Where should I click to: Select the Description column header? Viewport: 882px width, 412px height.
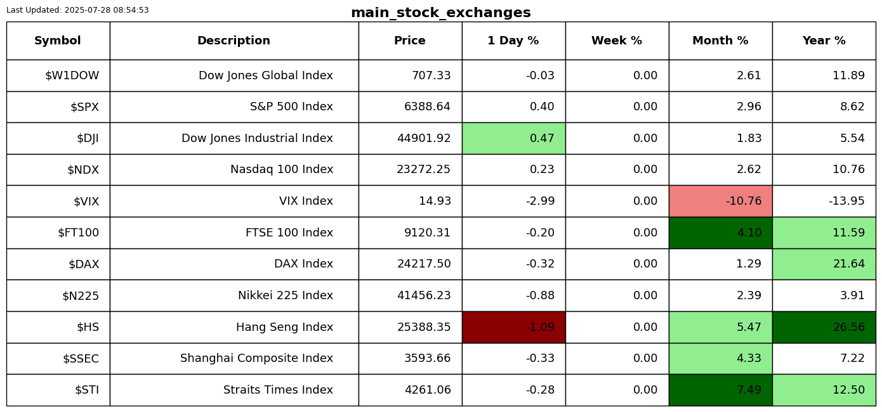coord(234,41)
